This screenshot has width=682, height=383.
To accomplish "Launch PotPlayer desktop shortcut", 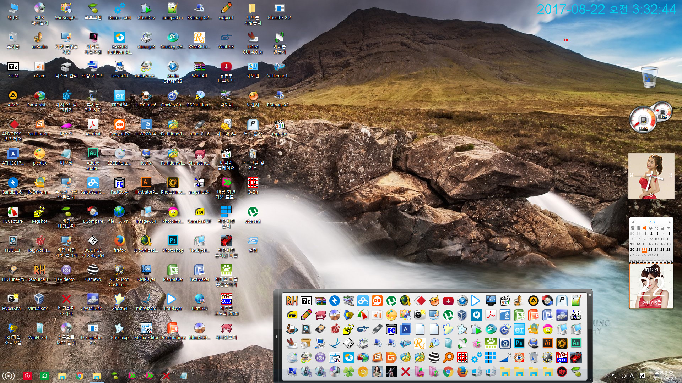I will (173, 302).
